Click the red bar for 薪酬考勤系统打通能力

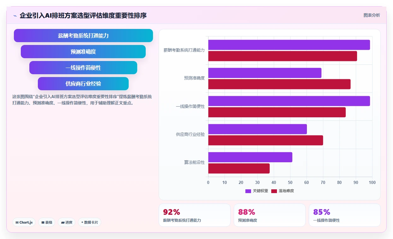(283, 56)
